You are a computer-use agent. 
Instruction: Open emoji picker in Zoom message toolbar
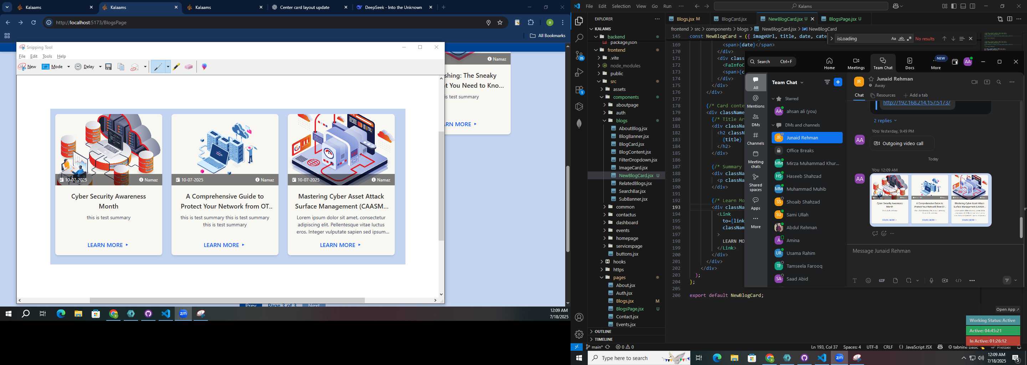pyautogui.click(x=868, y=281)
